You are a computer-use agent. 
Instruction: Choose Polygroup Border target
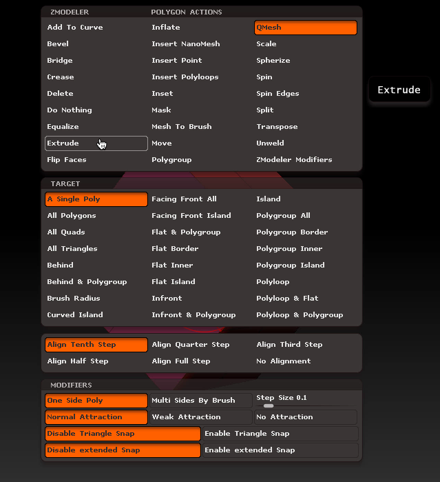[x=306, y=232]
